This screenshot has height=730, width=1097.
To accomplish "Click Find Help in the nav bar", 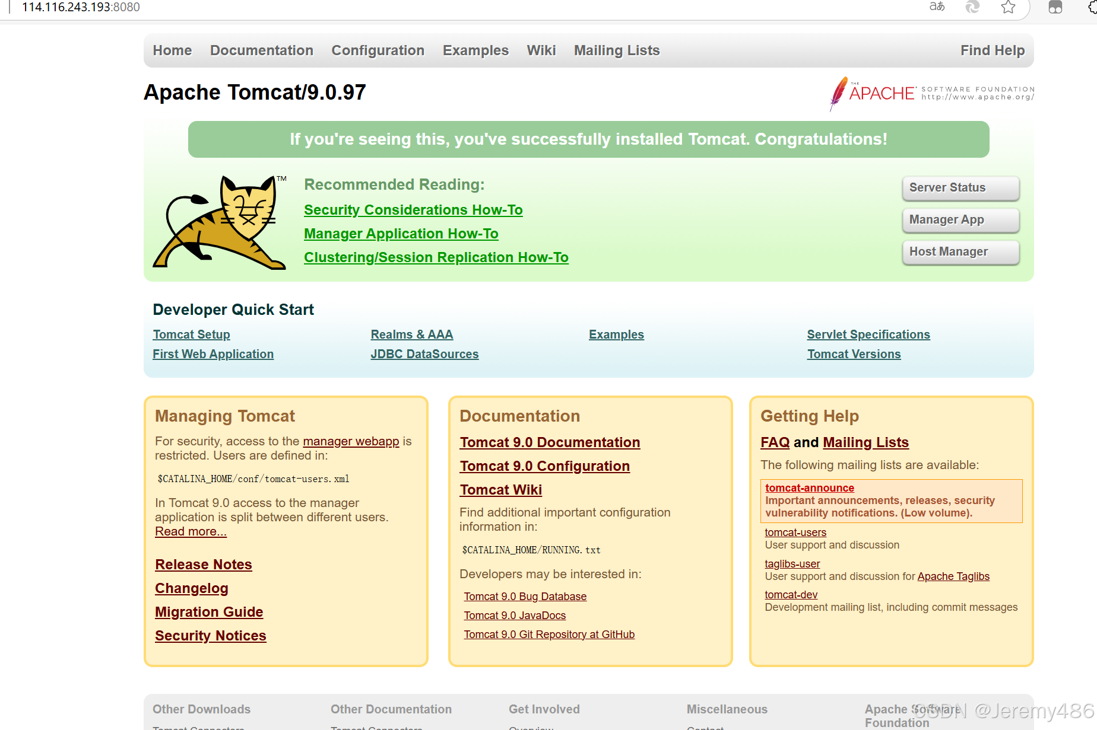I will (x=993, y=50).
